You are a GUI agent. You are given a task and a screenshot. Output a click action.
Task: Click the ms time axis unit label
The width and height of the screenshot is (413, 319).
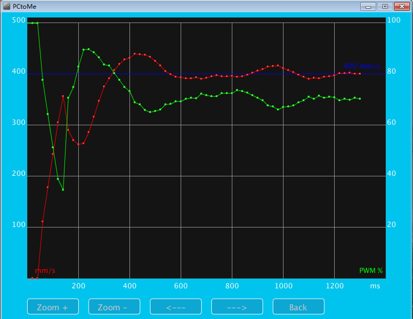(375, 286)
